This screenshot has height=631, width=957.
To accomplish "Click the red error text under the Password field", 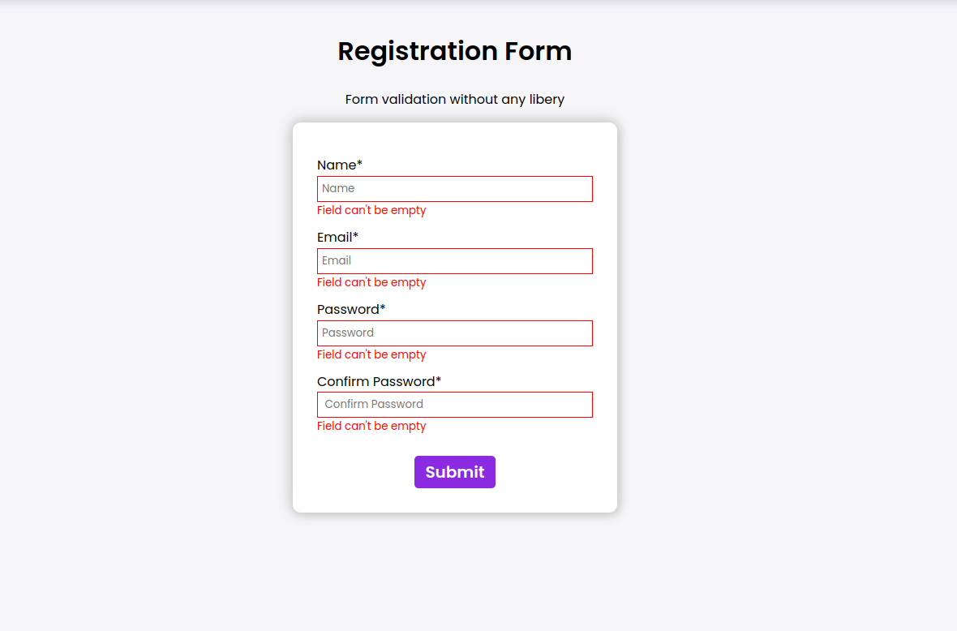I will pyautogui.click(x=371, y=355).
